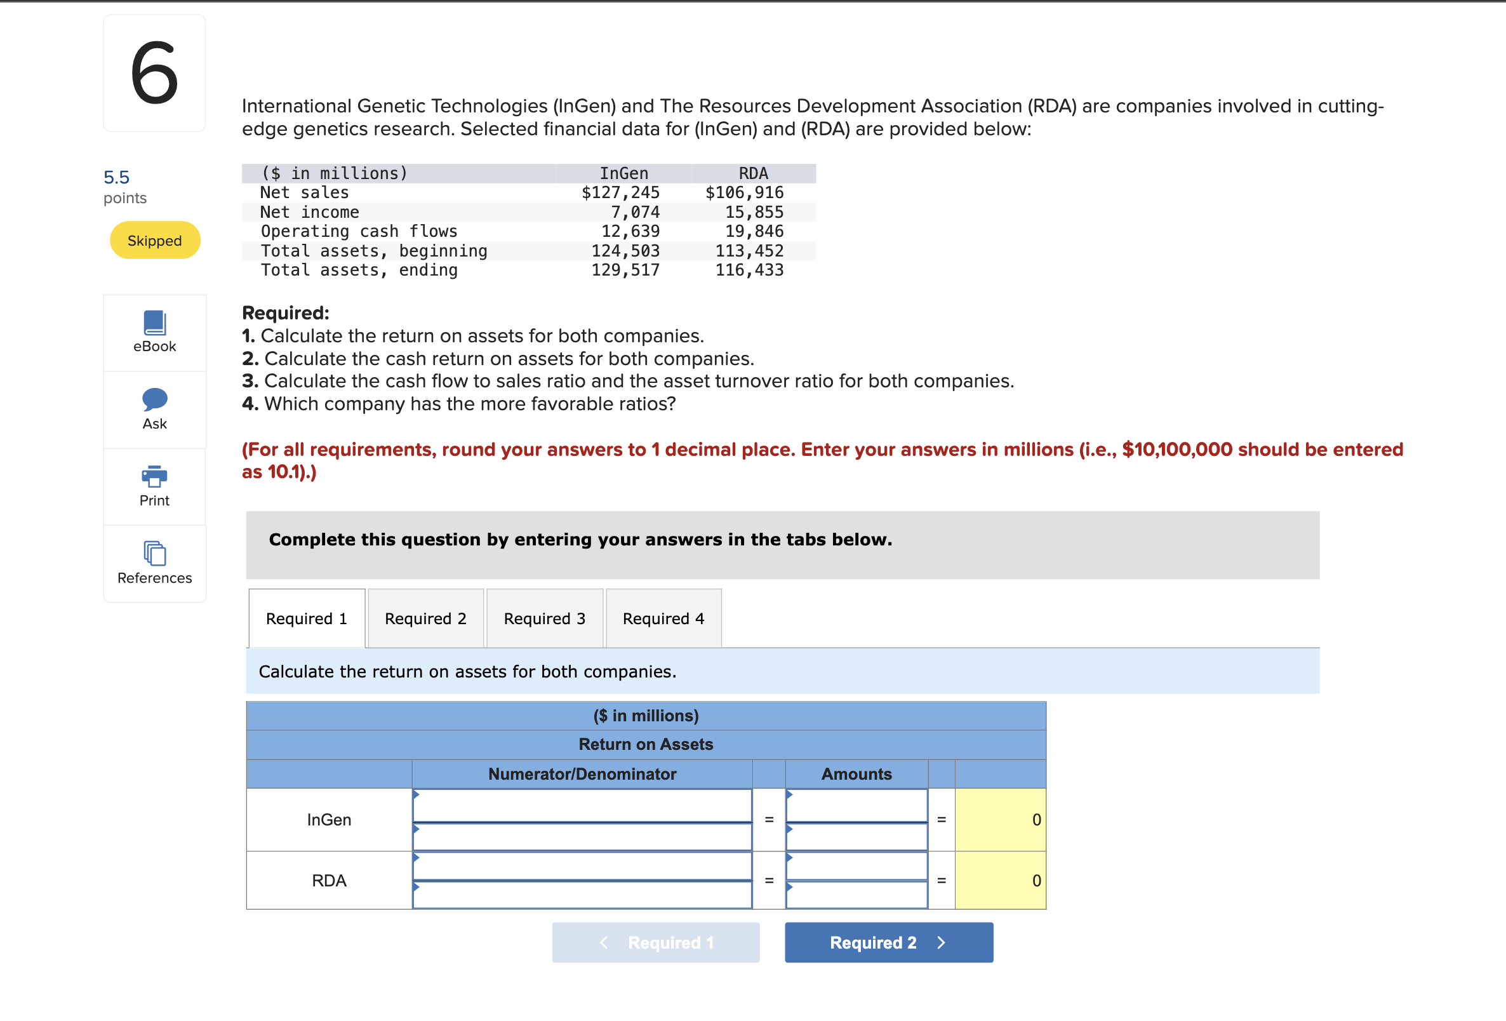Click the Print printer icon
This screenshot has width=1506, height=1021.
154,476
